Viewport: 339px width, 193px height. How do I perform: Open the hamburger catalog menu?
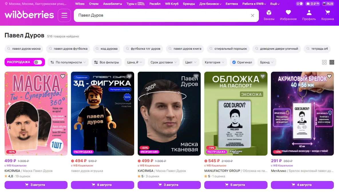(x=64, y=15)
